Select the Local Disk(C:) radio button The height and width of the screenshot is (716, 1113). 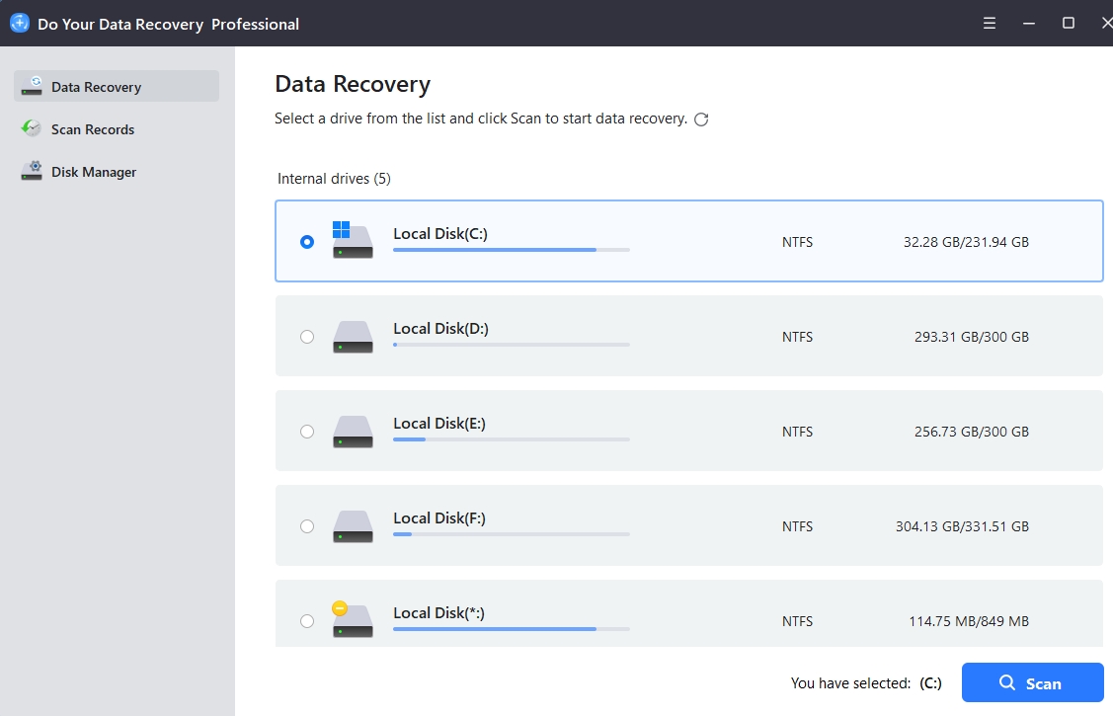[307, 242]
